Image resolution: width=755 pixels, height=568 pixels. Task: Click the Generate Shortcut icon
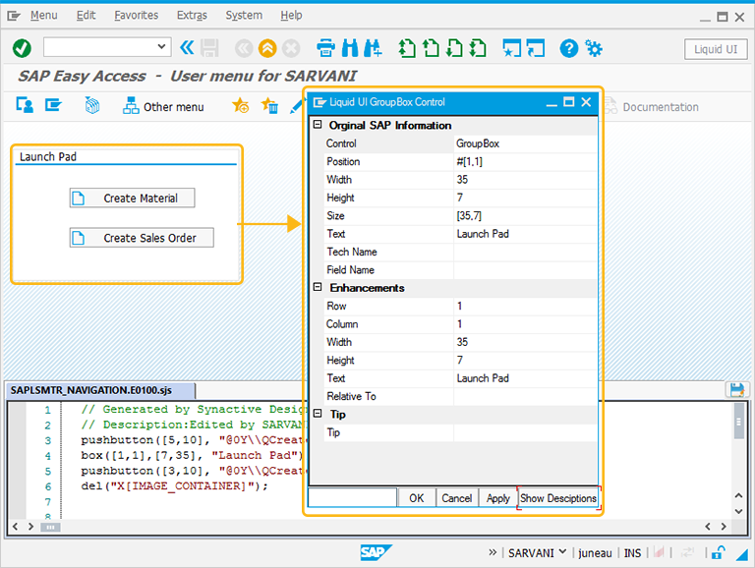(536, 48)
